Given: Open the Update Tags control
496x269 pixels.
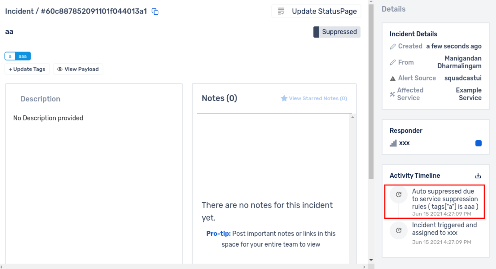Looking at the screenshot, I should tap(27, 69).
